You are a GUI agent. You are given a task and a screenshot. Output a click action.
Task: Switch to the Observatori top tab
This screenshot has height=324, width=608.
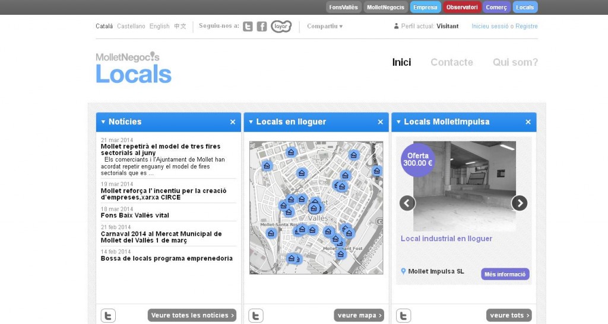[461, 7]
